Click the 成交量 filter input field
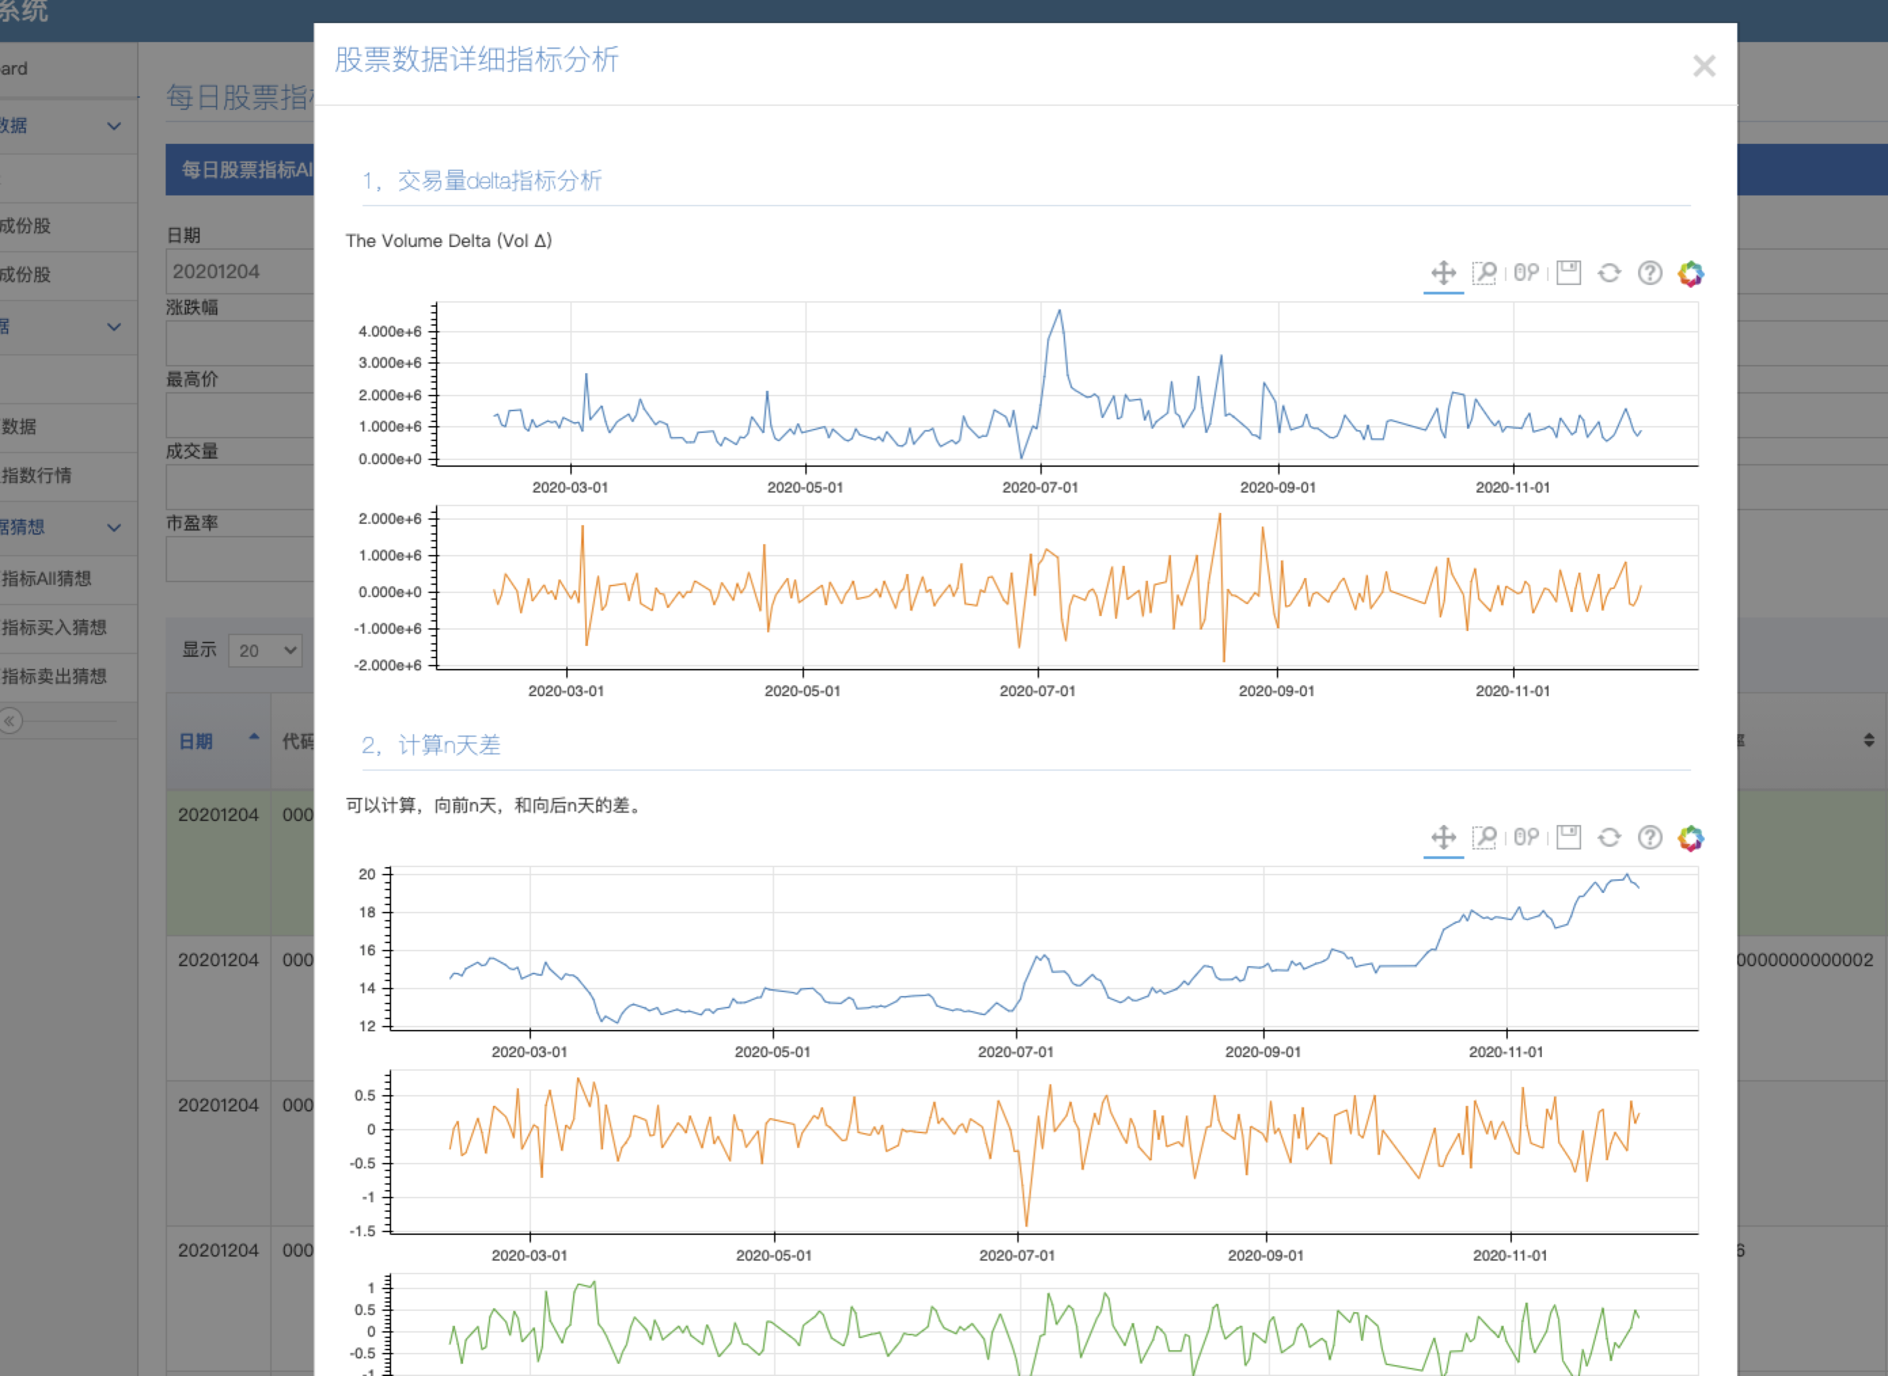1888x1376 pixels. point(240,487)
